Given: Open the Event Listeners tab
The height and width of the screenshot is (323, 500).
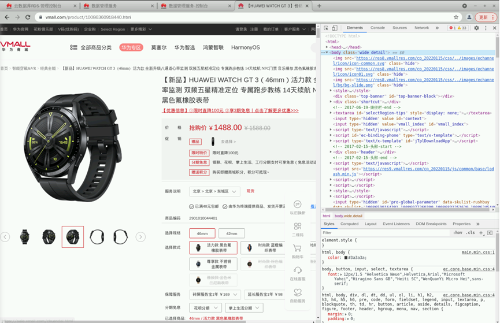Looking at the screenshot, I should point(396,224).
